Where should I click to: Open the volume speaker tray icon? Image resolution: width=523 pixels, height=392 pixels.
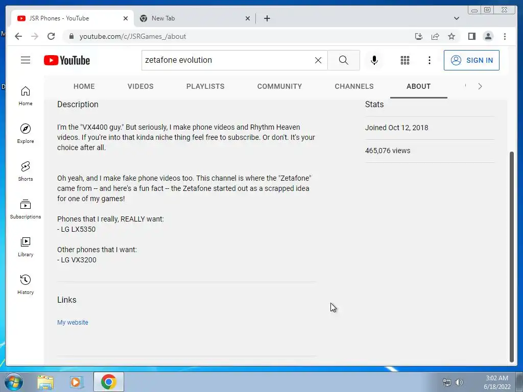tap(459, 382)
